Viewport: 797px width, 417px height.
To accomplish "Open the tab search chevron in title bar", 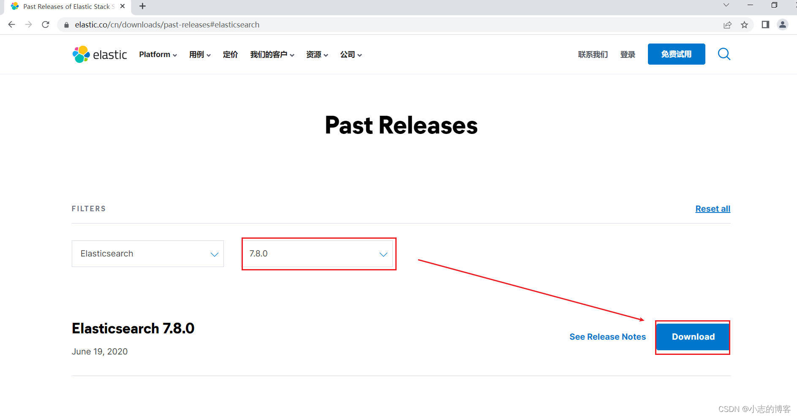I will click(x=726, y=5).
